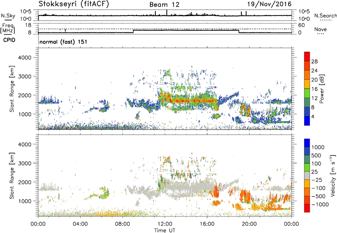The width and height of the screenshot is (337, 233).
Task: Click the Nave legend label
Action: [321, 29]
